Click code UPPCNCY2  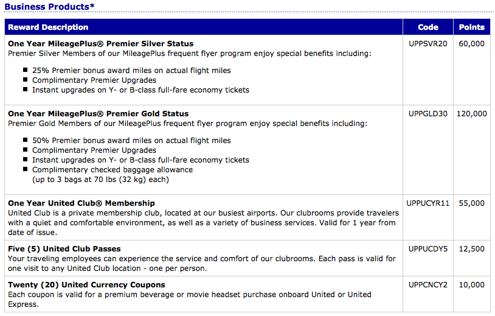(x=427, y=285)
